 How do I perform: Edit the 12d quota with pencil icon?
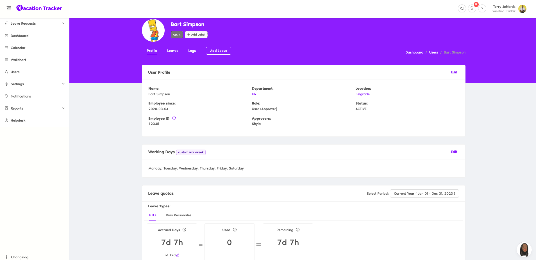point(177,255)
